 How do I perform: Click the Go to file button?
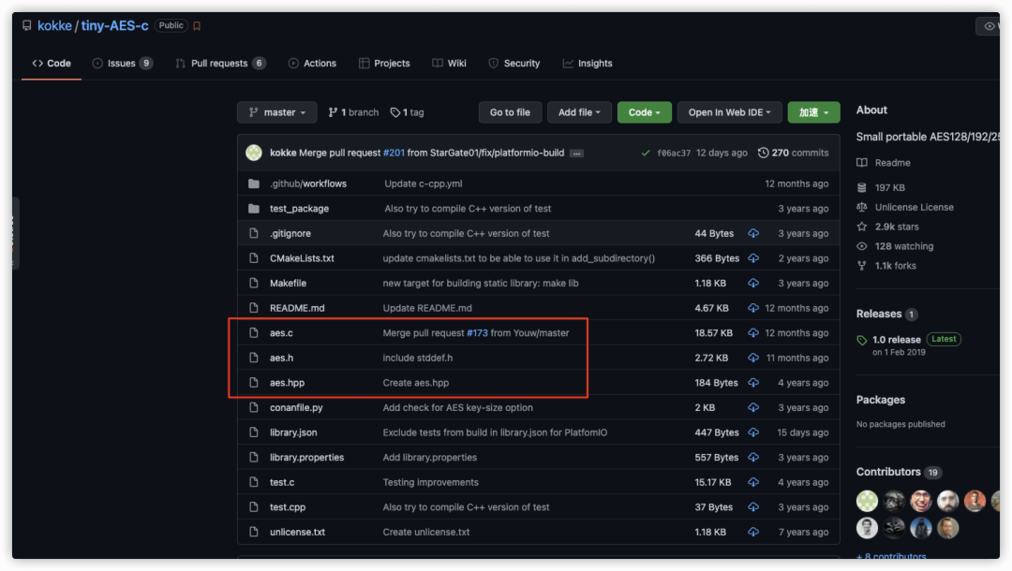tap(510, 112)
